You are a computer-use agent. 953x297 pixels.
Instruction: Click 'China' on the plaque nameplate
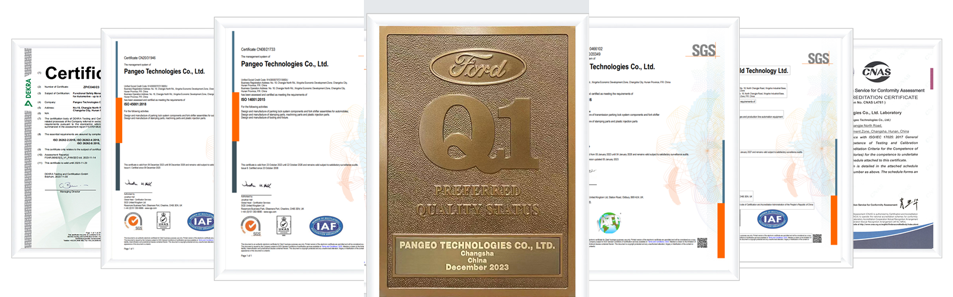pos(477,261)
